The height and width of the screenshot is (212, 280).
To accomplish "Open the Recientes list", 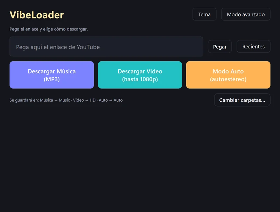I will click(x=253, y=47).
